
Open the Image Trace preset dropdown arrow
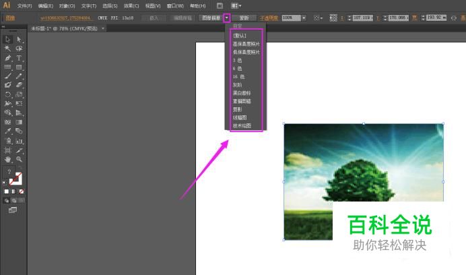click(x=227, y=18)
